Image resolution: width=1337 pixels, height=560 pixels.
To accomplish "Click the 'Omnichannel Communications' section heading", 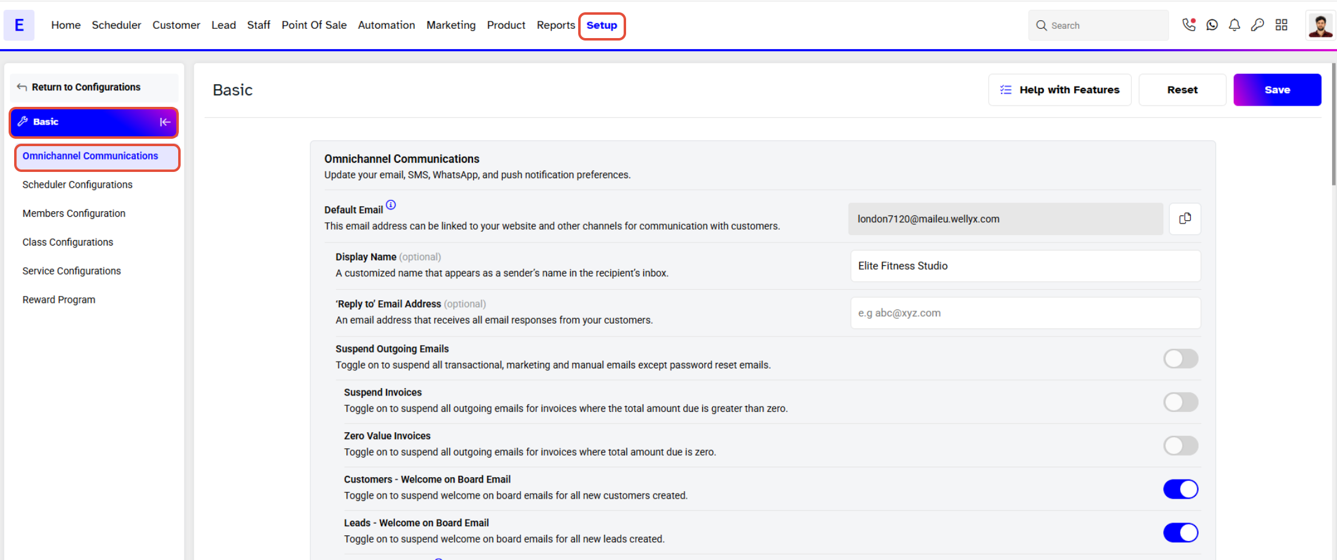I will coord(402,159).
